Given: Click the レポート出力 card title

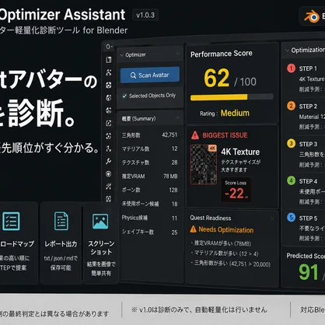Looking at the screenshot, I should click(x=61, y=244).
